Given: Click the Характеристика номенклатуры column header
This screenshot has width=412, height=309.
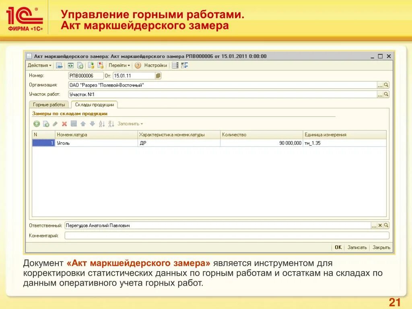Looking at the screenshot, I should click(x=179, y=134).
